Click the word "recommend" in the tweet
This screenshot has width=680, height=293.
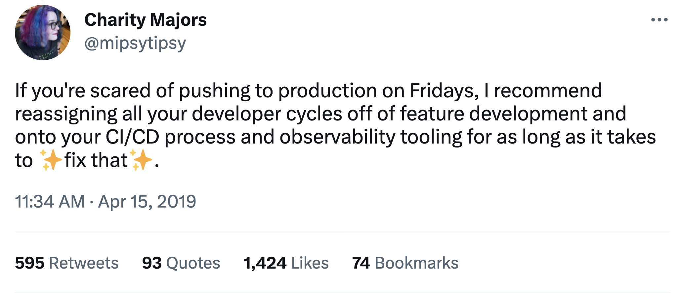(548, 91)
